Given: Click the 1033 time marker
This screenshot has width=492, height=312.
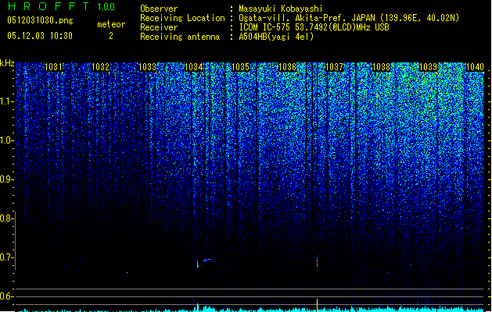Looking at the screenshot, I should (x=147, y=66).
